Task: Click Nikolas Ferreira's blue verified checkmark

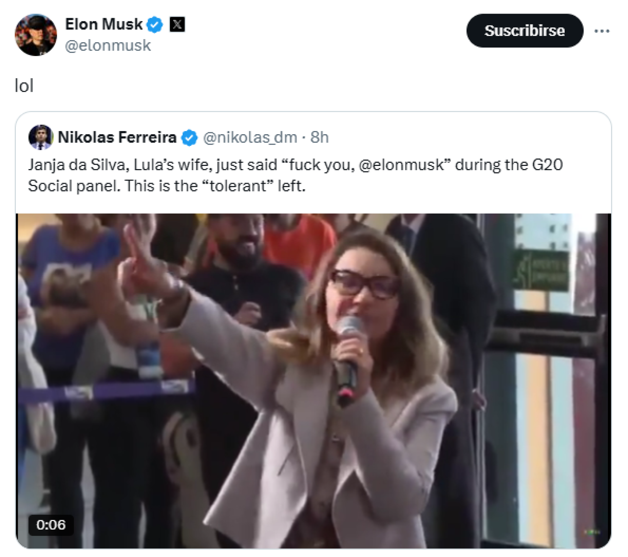Action: coord(189,138)
